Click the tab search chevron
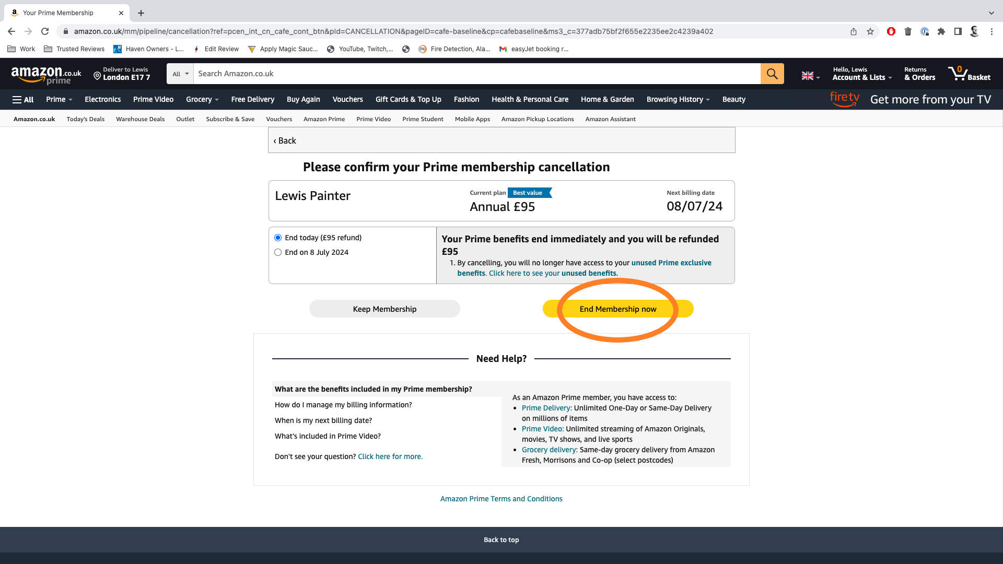Viewport: 1003px width, 564px height. tap(992, 13)
